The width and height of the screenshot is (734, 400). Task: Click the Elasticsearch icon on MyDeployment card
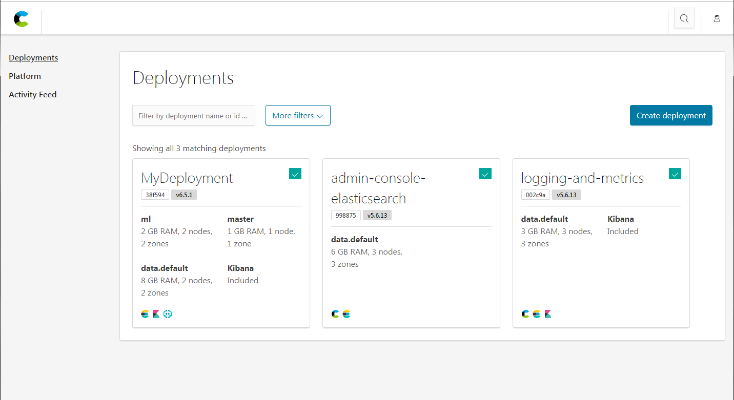point(145,314)
